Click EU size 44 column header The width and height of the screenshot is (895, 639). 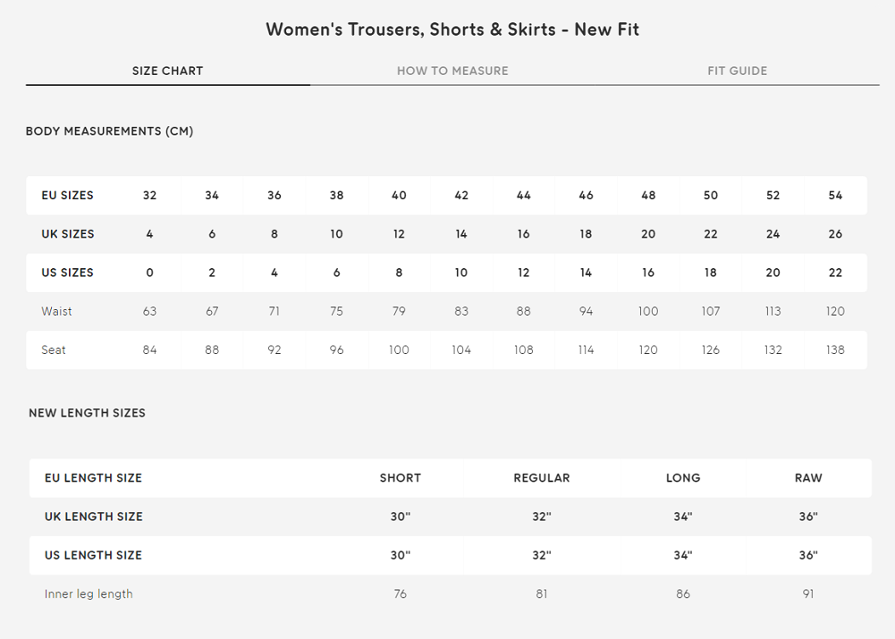pos(523,196)
